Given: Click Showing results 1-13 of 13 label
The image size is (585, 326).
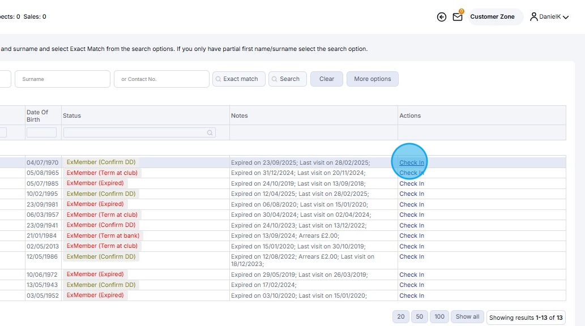Looking at the screenshot, I should (x=526, y=318).
